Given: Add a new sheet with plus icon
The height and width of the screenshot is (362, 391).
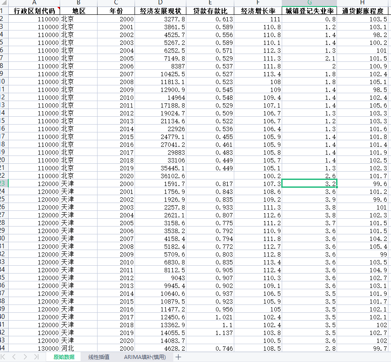Looking at the screenshot, I should pos(178,357).
